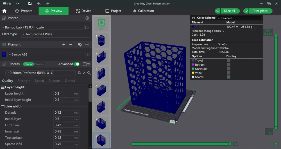Viewport: 281px width, 149px height.
Task: Open the File menu dropdown arrow
Action: (17, 4)
